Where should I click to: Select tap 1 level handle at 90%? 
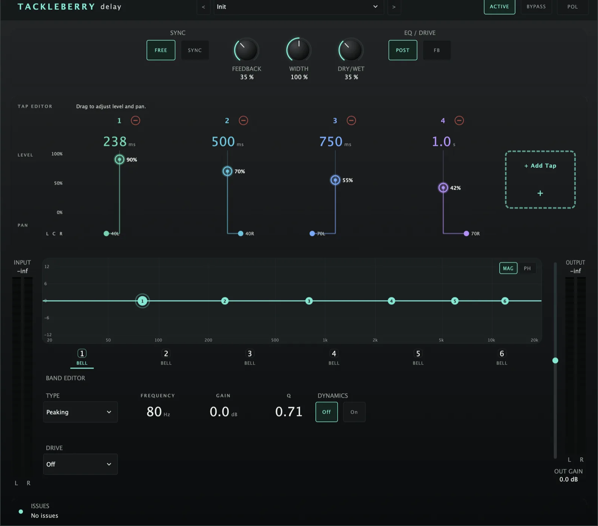(119, 160)
